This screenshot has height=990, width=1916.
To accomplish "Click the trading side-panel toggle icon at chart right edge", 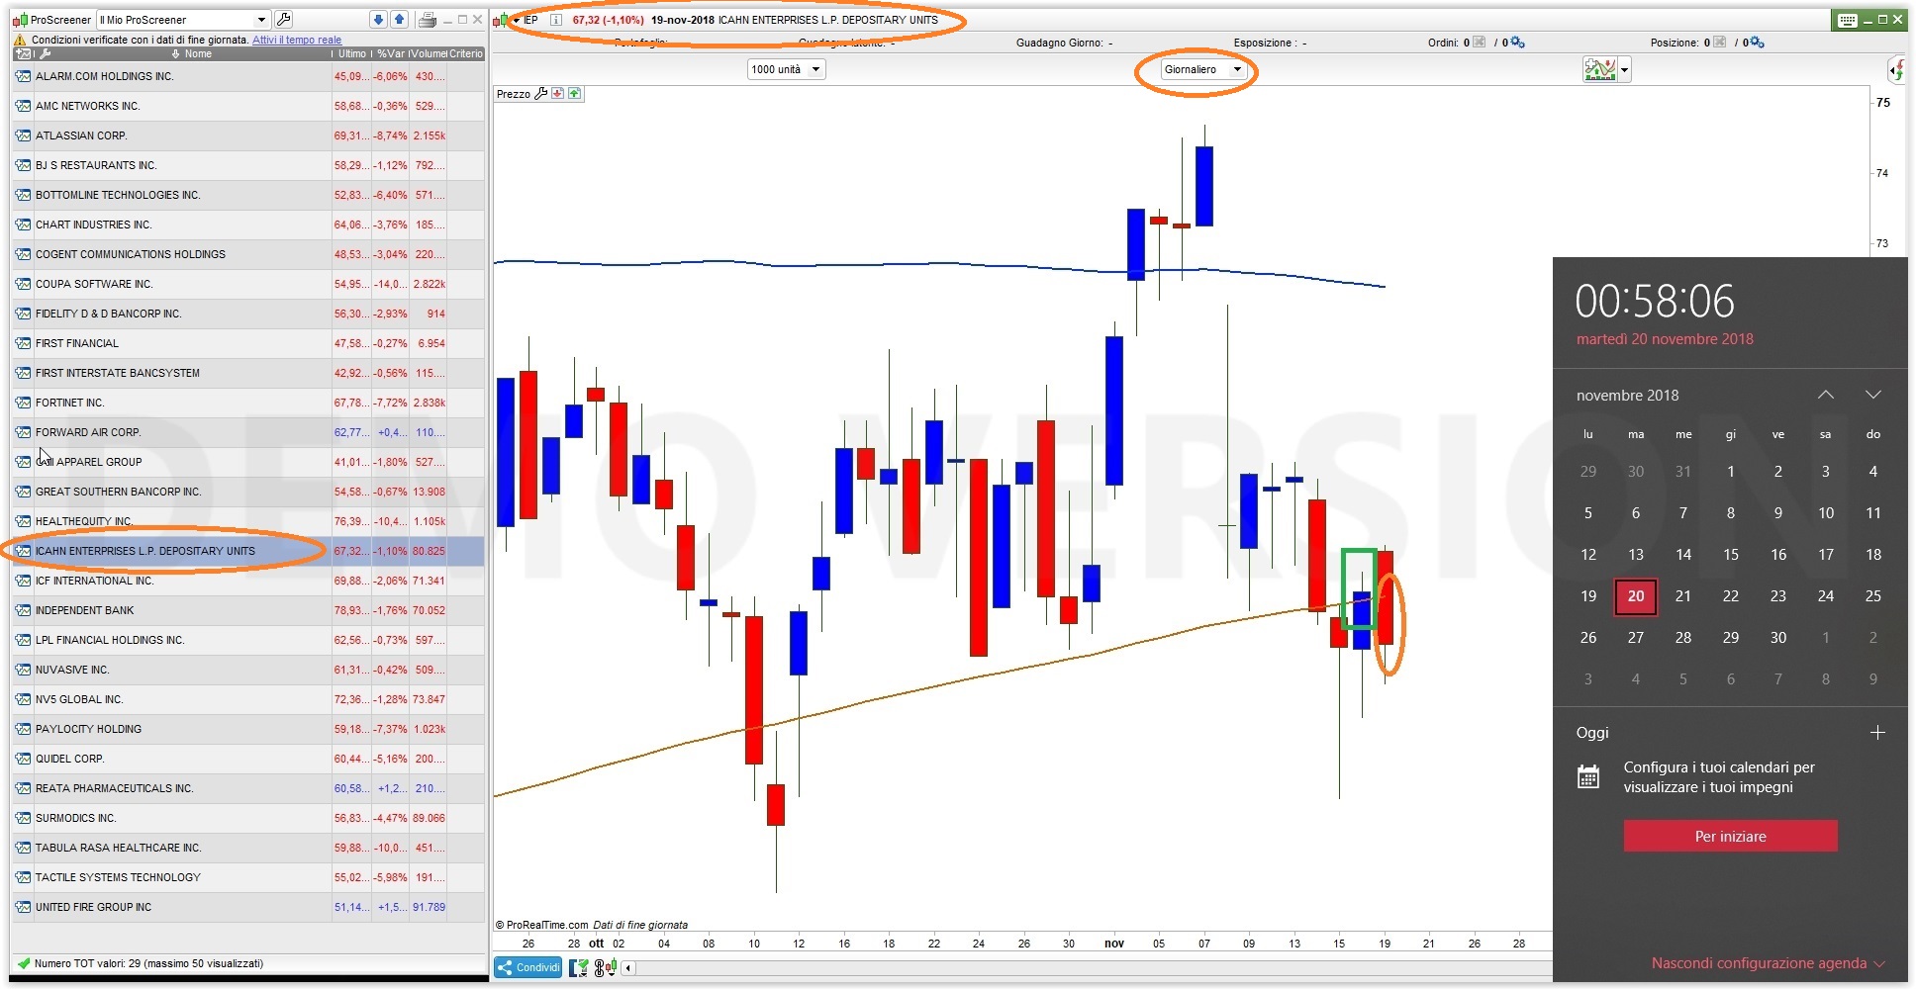I will tap(1896, 70).
